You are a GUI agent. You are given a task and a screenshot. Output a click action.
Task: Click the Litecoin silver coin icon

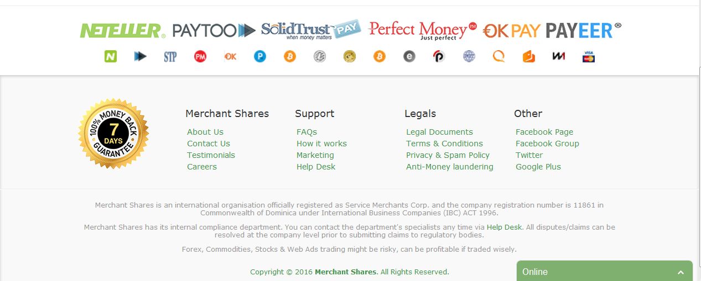320,56
